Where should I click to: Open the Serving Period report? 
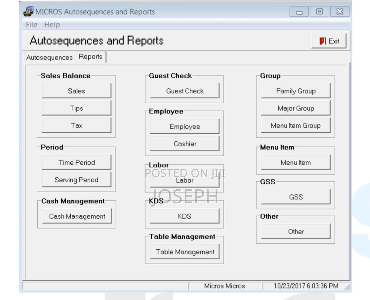76,180
